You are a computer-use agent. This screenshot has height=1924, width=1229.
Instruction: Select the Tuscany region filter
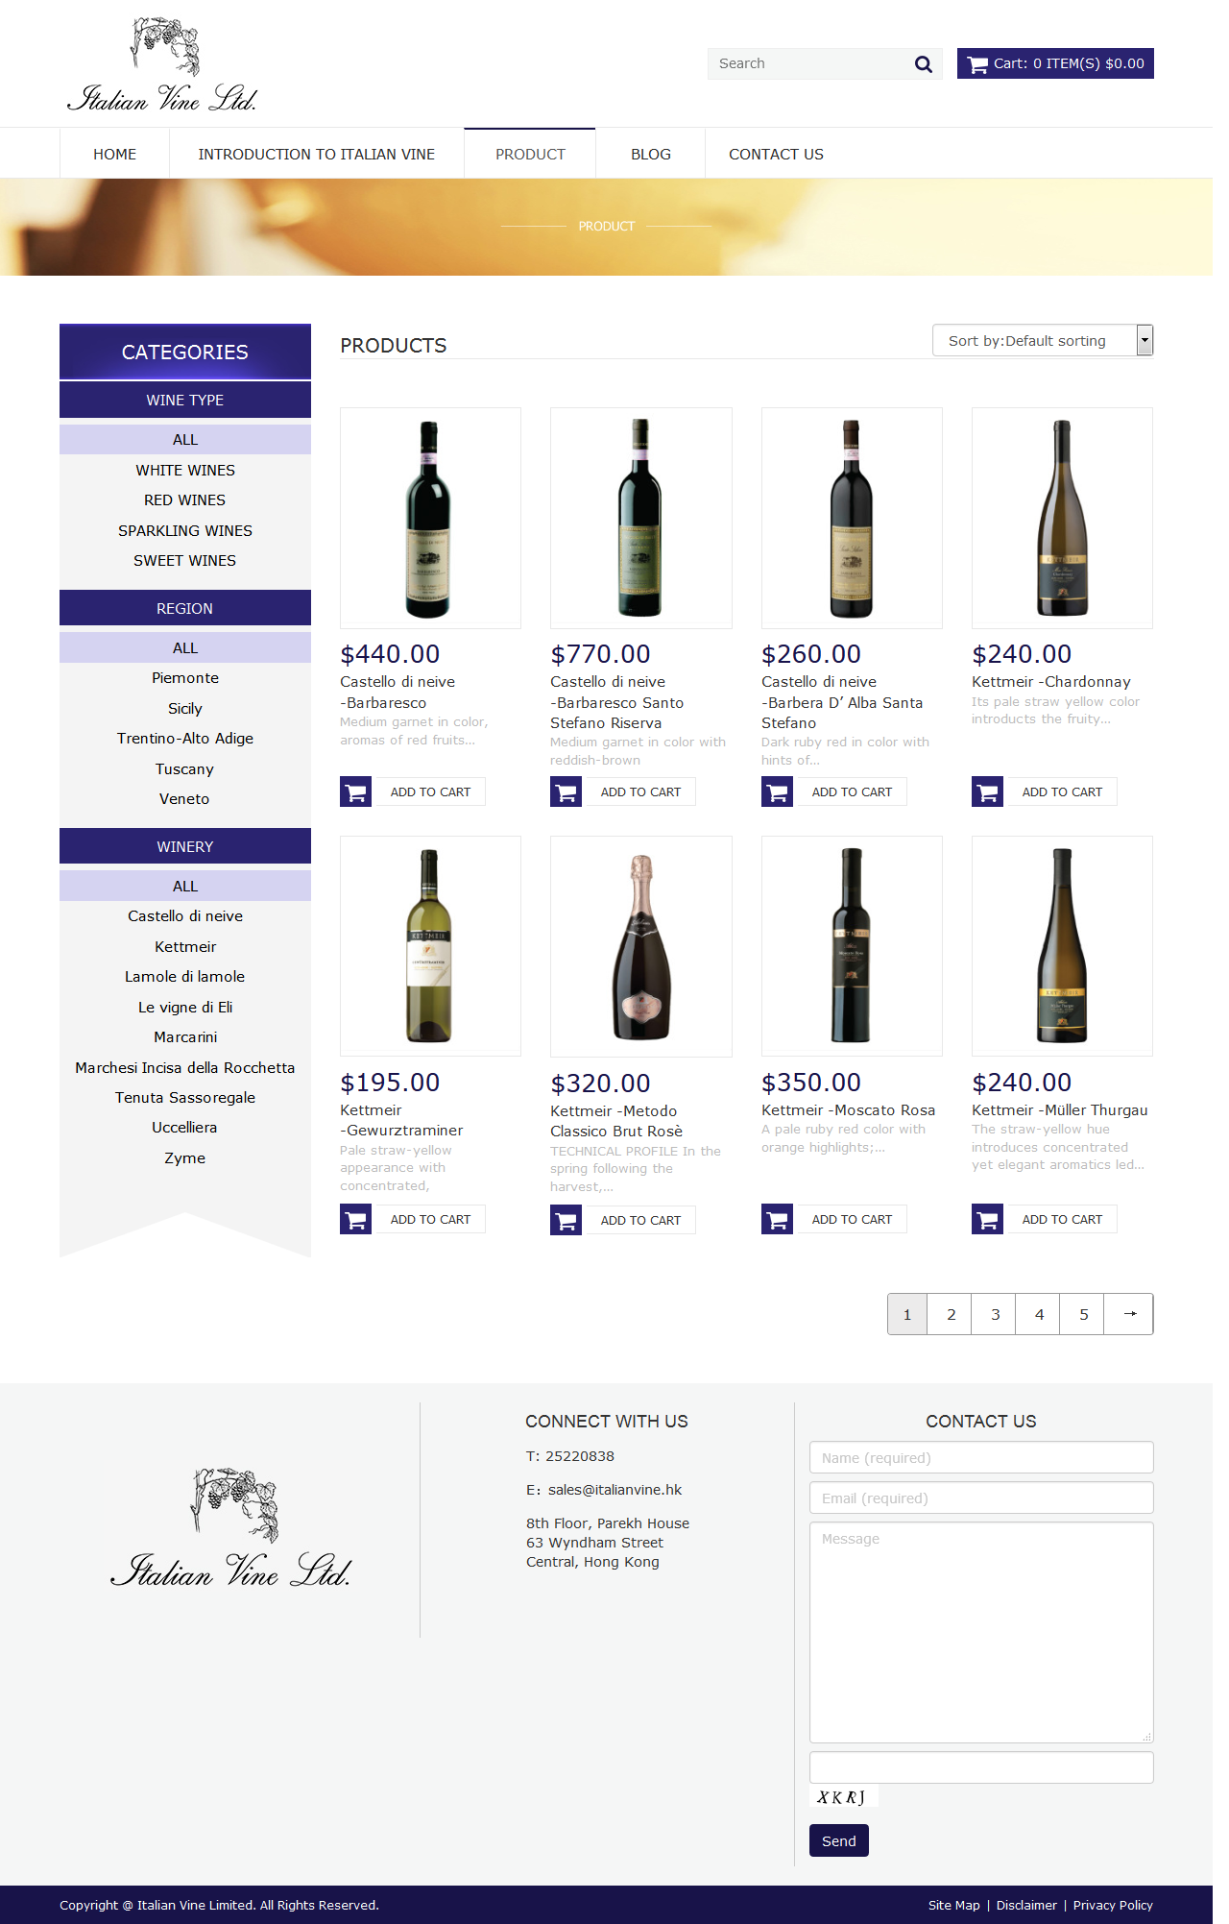coord(185,769)
